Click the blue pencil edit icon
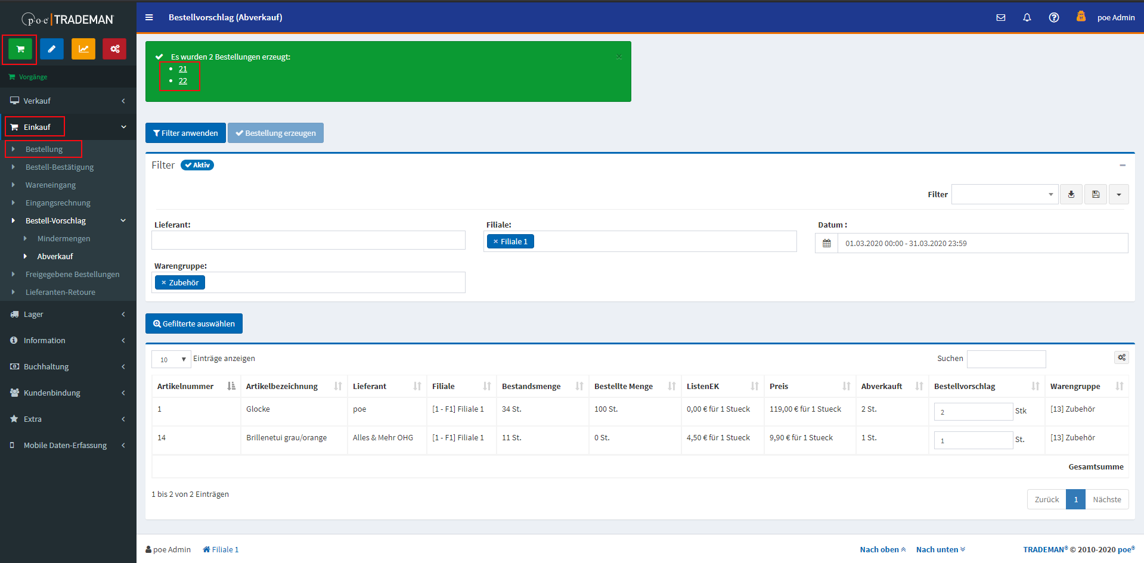 coord(52,49)
